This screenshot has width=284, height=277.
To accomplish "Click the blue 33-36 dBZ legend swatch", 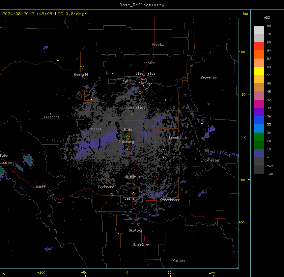I will click(x=259, y=120).
